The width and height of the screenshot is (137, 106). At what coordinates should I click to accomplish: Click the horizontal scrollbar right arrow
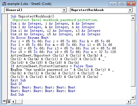129,102
